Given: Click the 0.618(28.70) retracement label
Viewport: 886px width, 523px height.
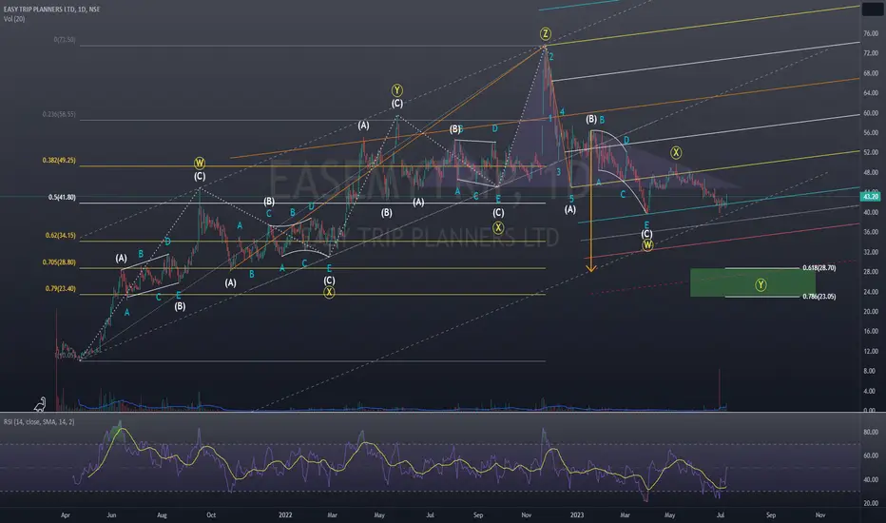Looking at the screenshot, I should 819,268.
